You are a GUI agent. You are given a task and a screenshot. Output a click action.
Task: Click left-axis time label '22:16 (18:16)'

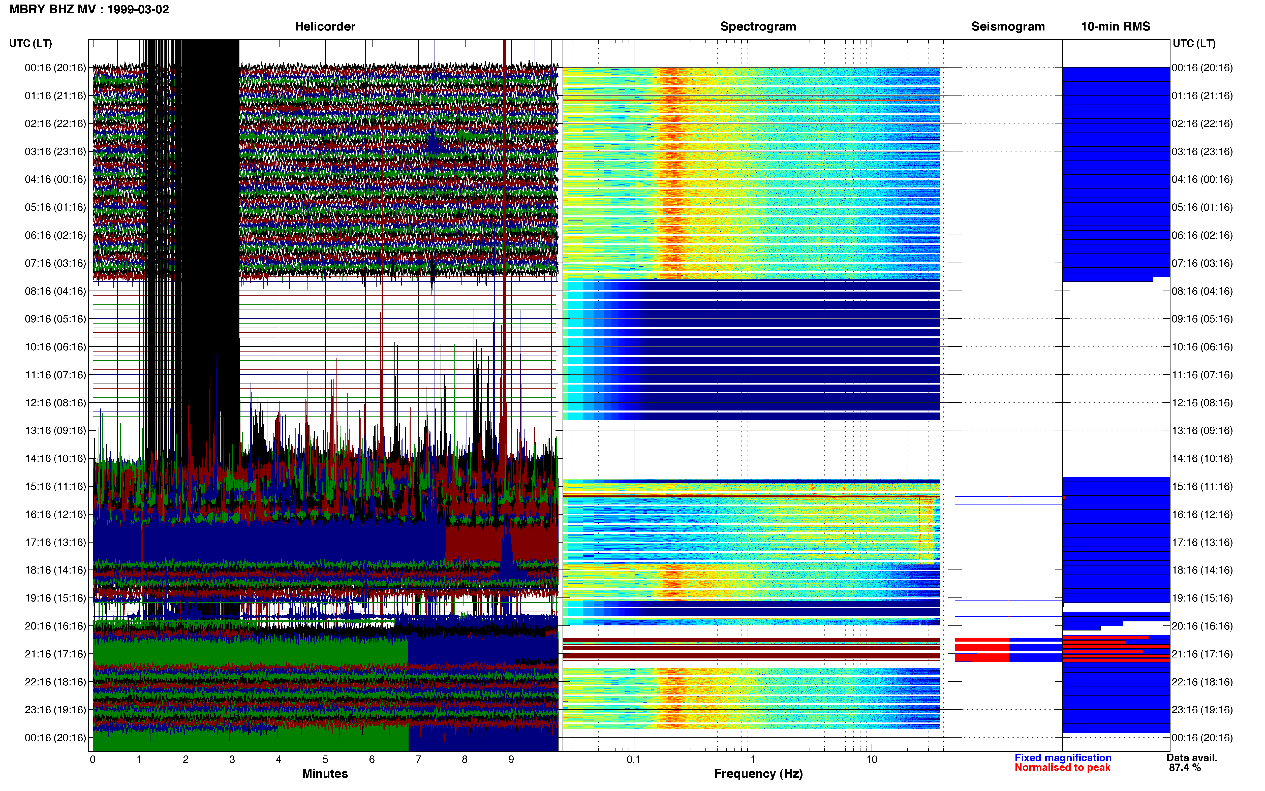pyautogui.click(x=55, y=682)
